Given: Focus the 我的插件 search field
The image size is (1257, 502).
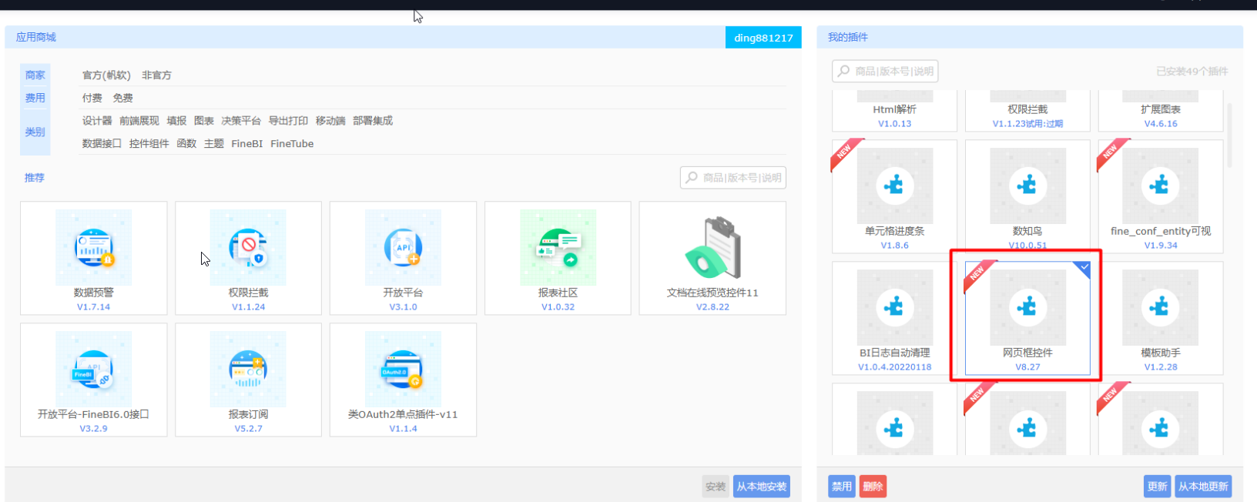Looking at the screenshot, I should (885, 72).
